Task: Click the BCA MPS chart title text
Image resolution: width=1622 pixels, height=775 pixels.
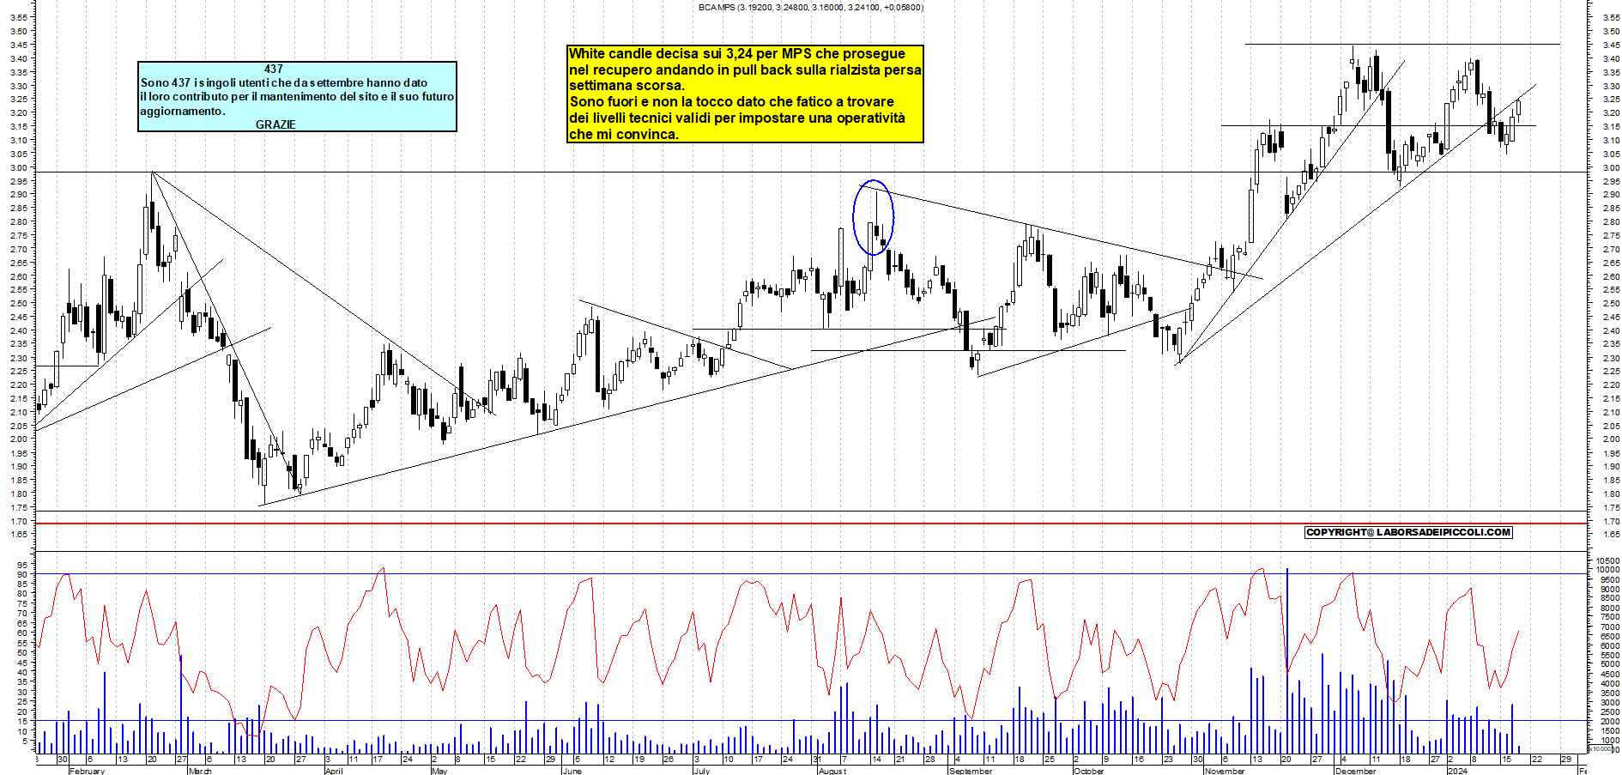Action: tap(810, 7)
